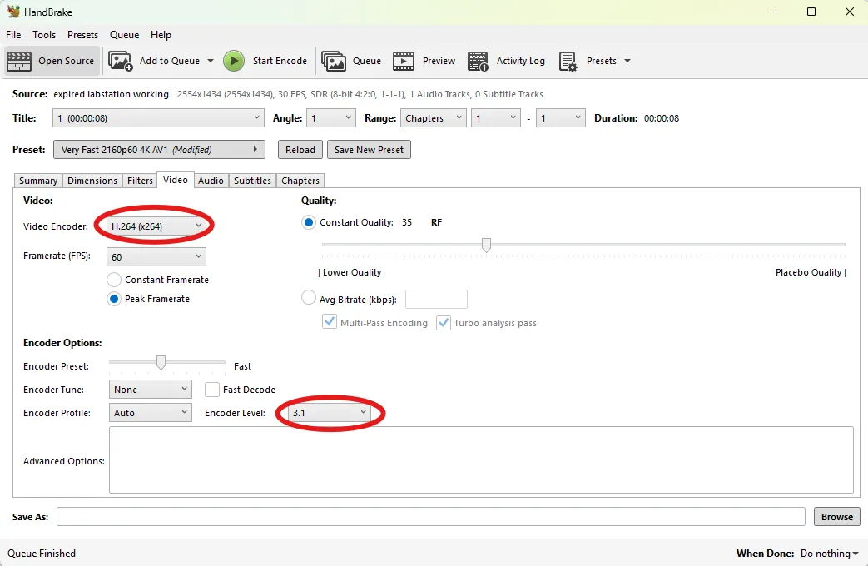Open the Tools menu
Viewport: 868px width, 566px height.
click(44, 34)
